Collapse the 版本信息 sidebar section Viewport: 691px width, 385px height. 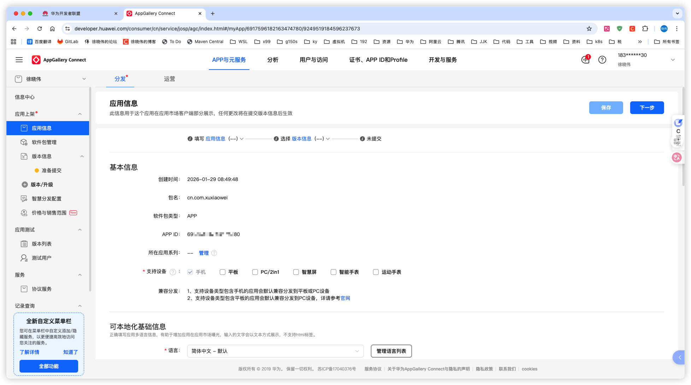pos(82,156)
